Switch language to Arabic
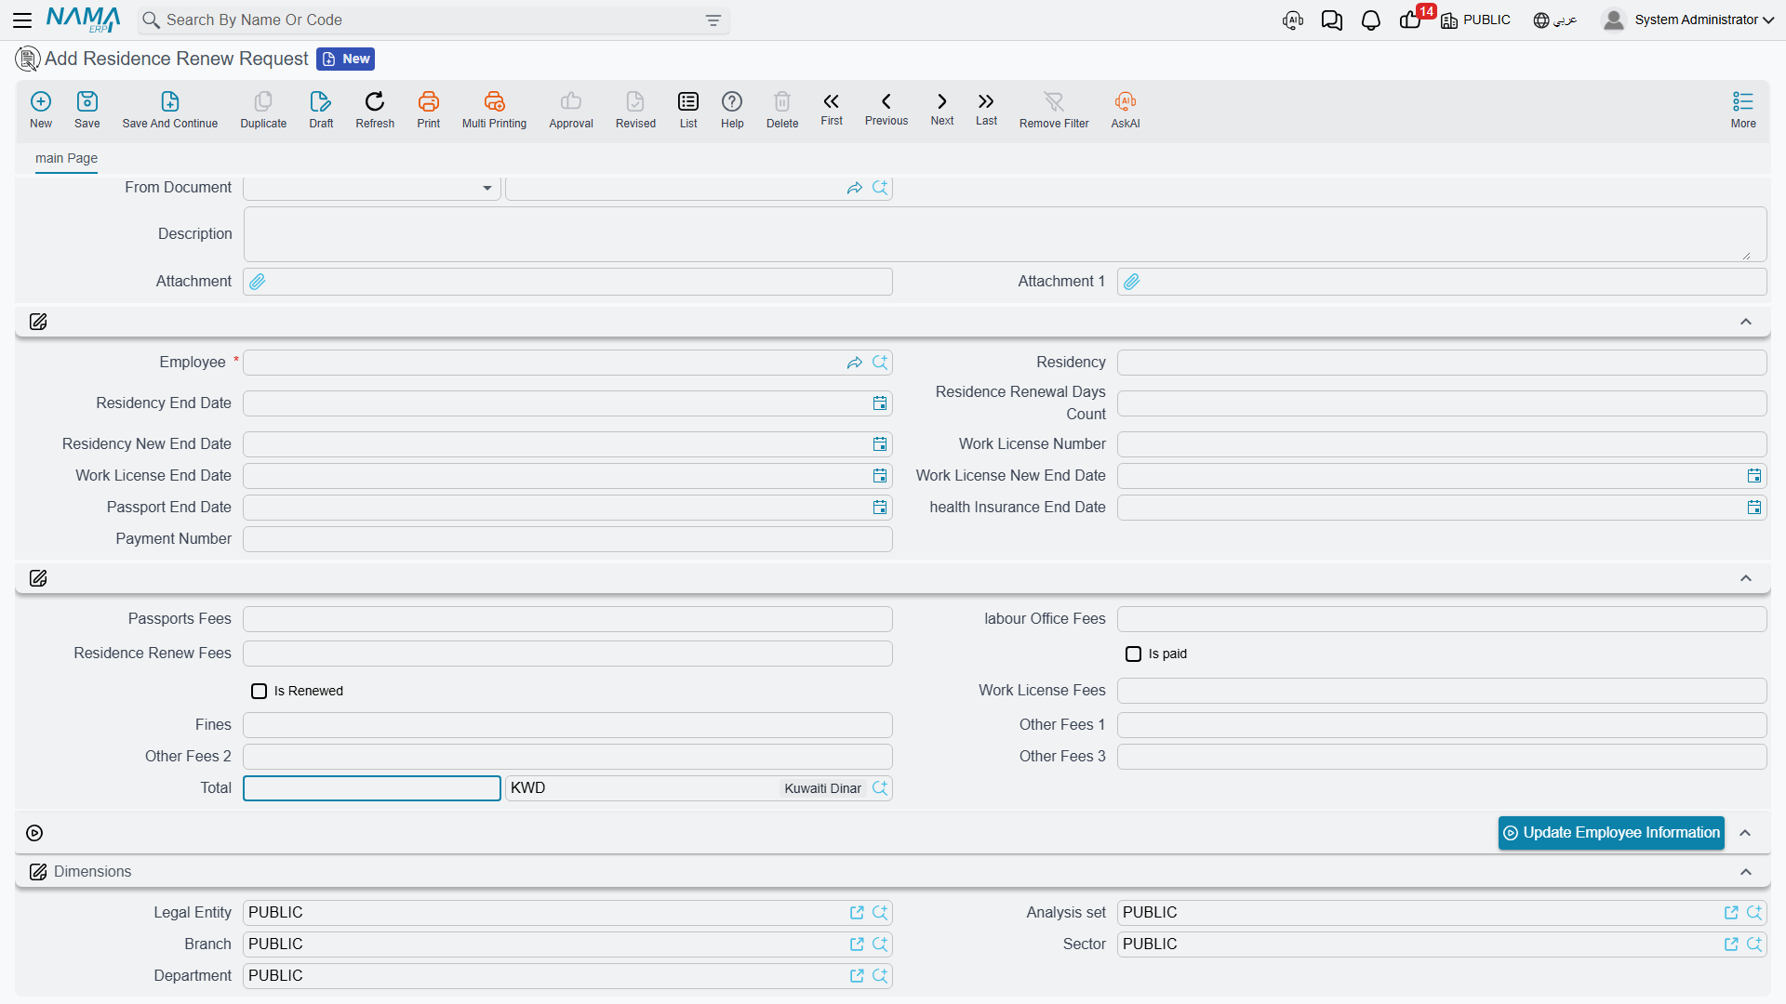1786x1004 pixels. 1555,20
